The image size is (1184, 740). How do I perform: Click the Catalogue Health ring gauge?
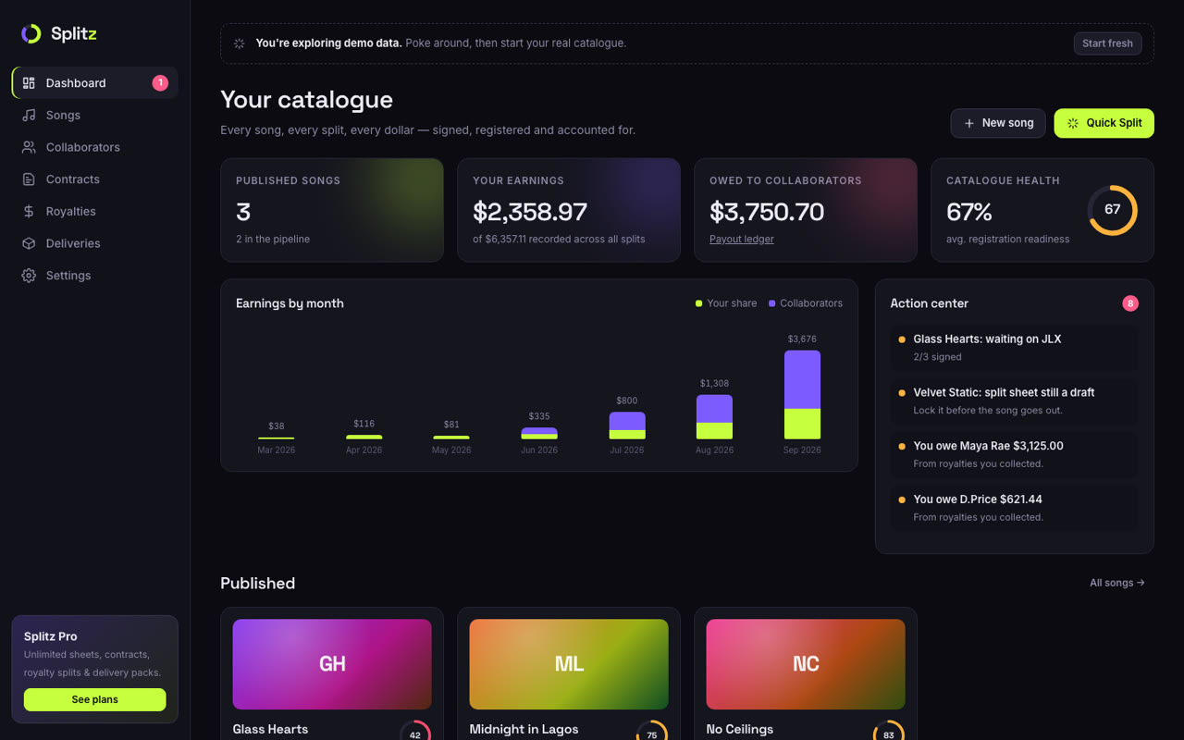pos(1112,210)
